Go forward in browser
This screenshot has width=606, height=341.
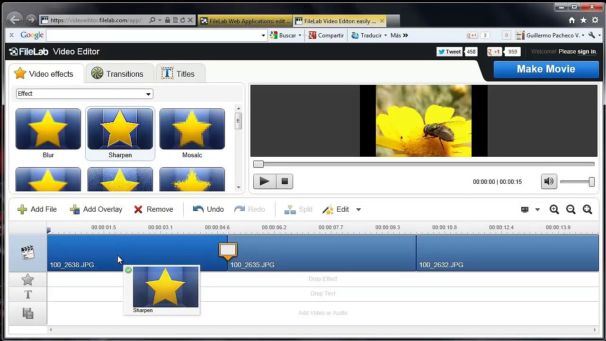point(31,20)
